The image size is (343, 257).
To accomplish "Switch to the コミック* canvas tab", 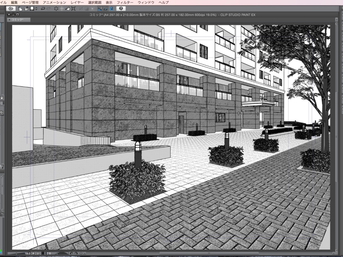I will (18, 20).
